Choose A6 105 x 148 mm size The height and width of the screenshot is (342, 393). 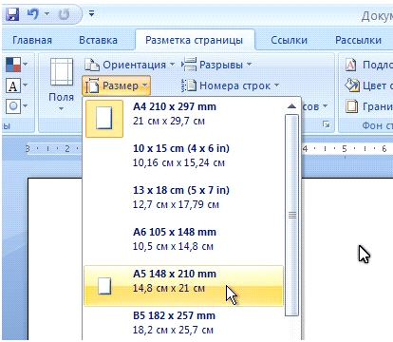click(183, 239)
